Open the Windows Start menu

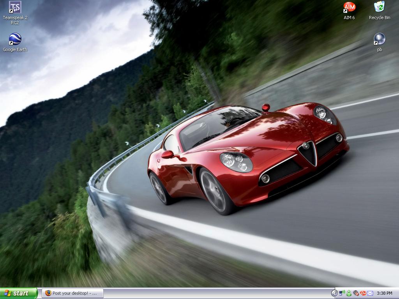(19, 293)
